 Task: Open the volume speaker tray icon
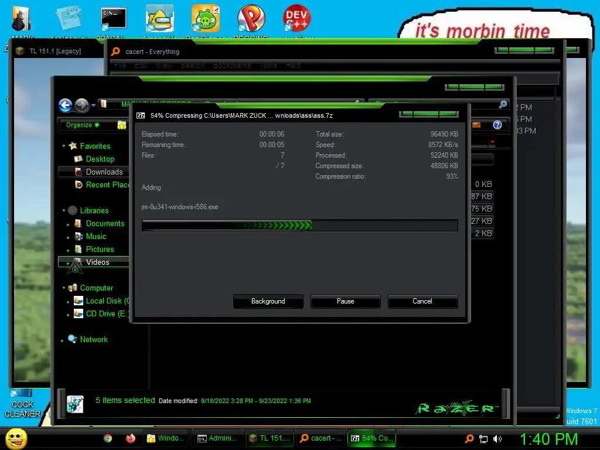click(x=497, y=439)
